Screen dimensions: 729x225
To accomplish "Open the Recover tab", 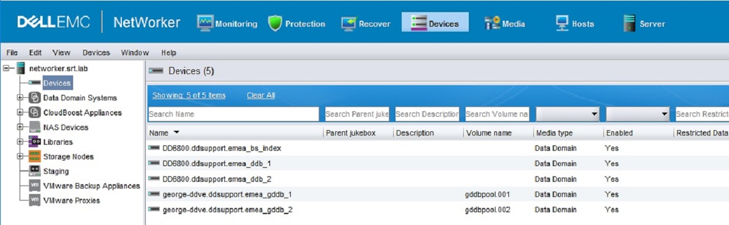I will coord(366,24).
